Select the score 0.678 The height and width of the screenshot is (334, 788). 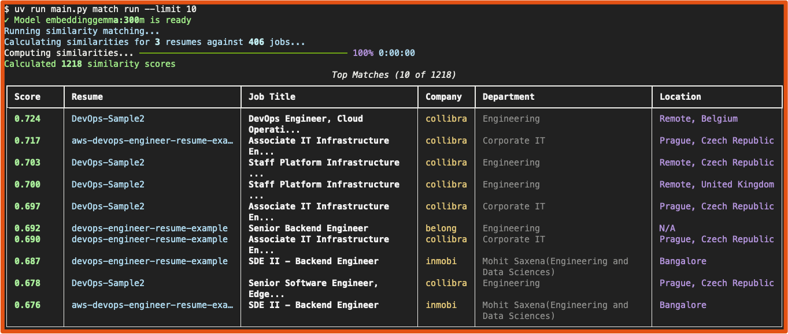point(27,283)
